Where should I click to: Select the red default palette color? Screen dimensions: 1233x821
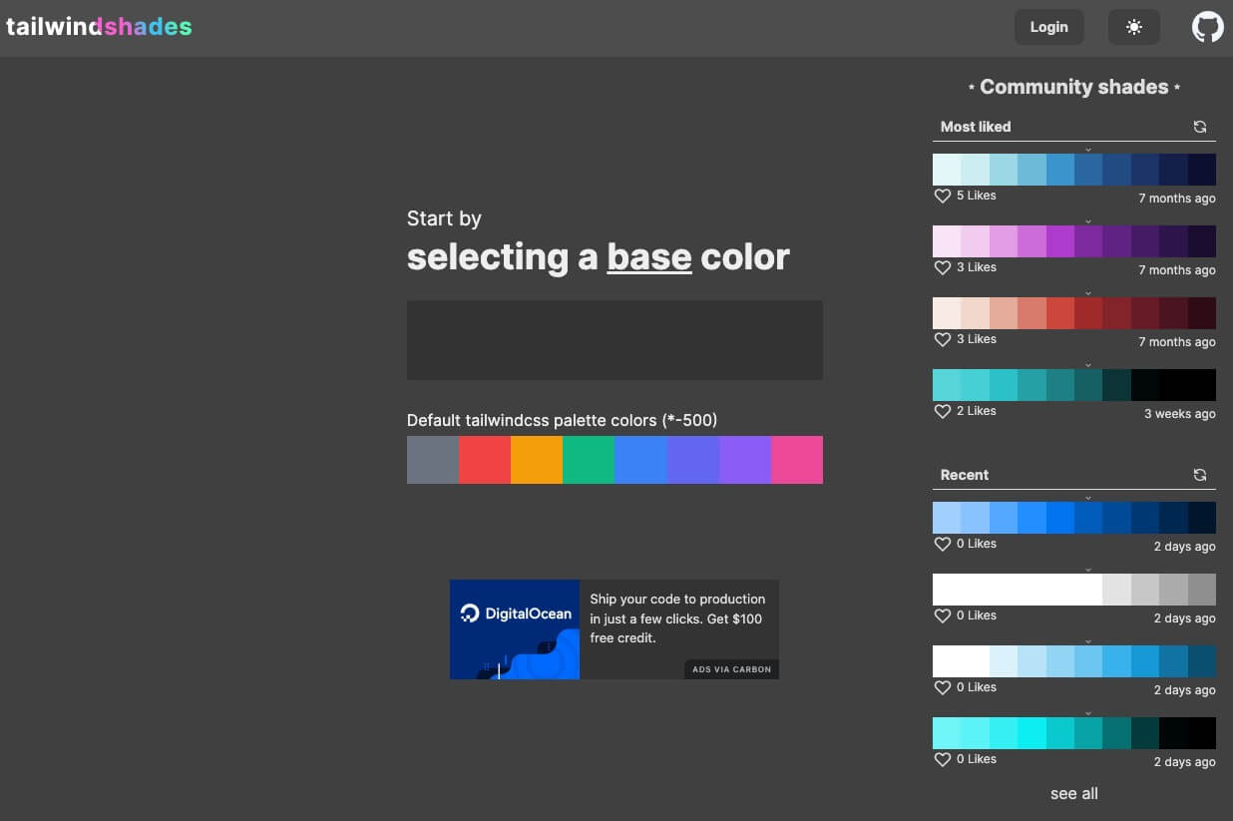tap(485, 460)
